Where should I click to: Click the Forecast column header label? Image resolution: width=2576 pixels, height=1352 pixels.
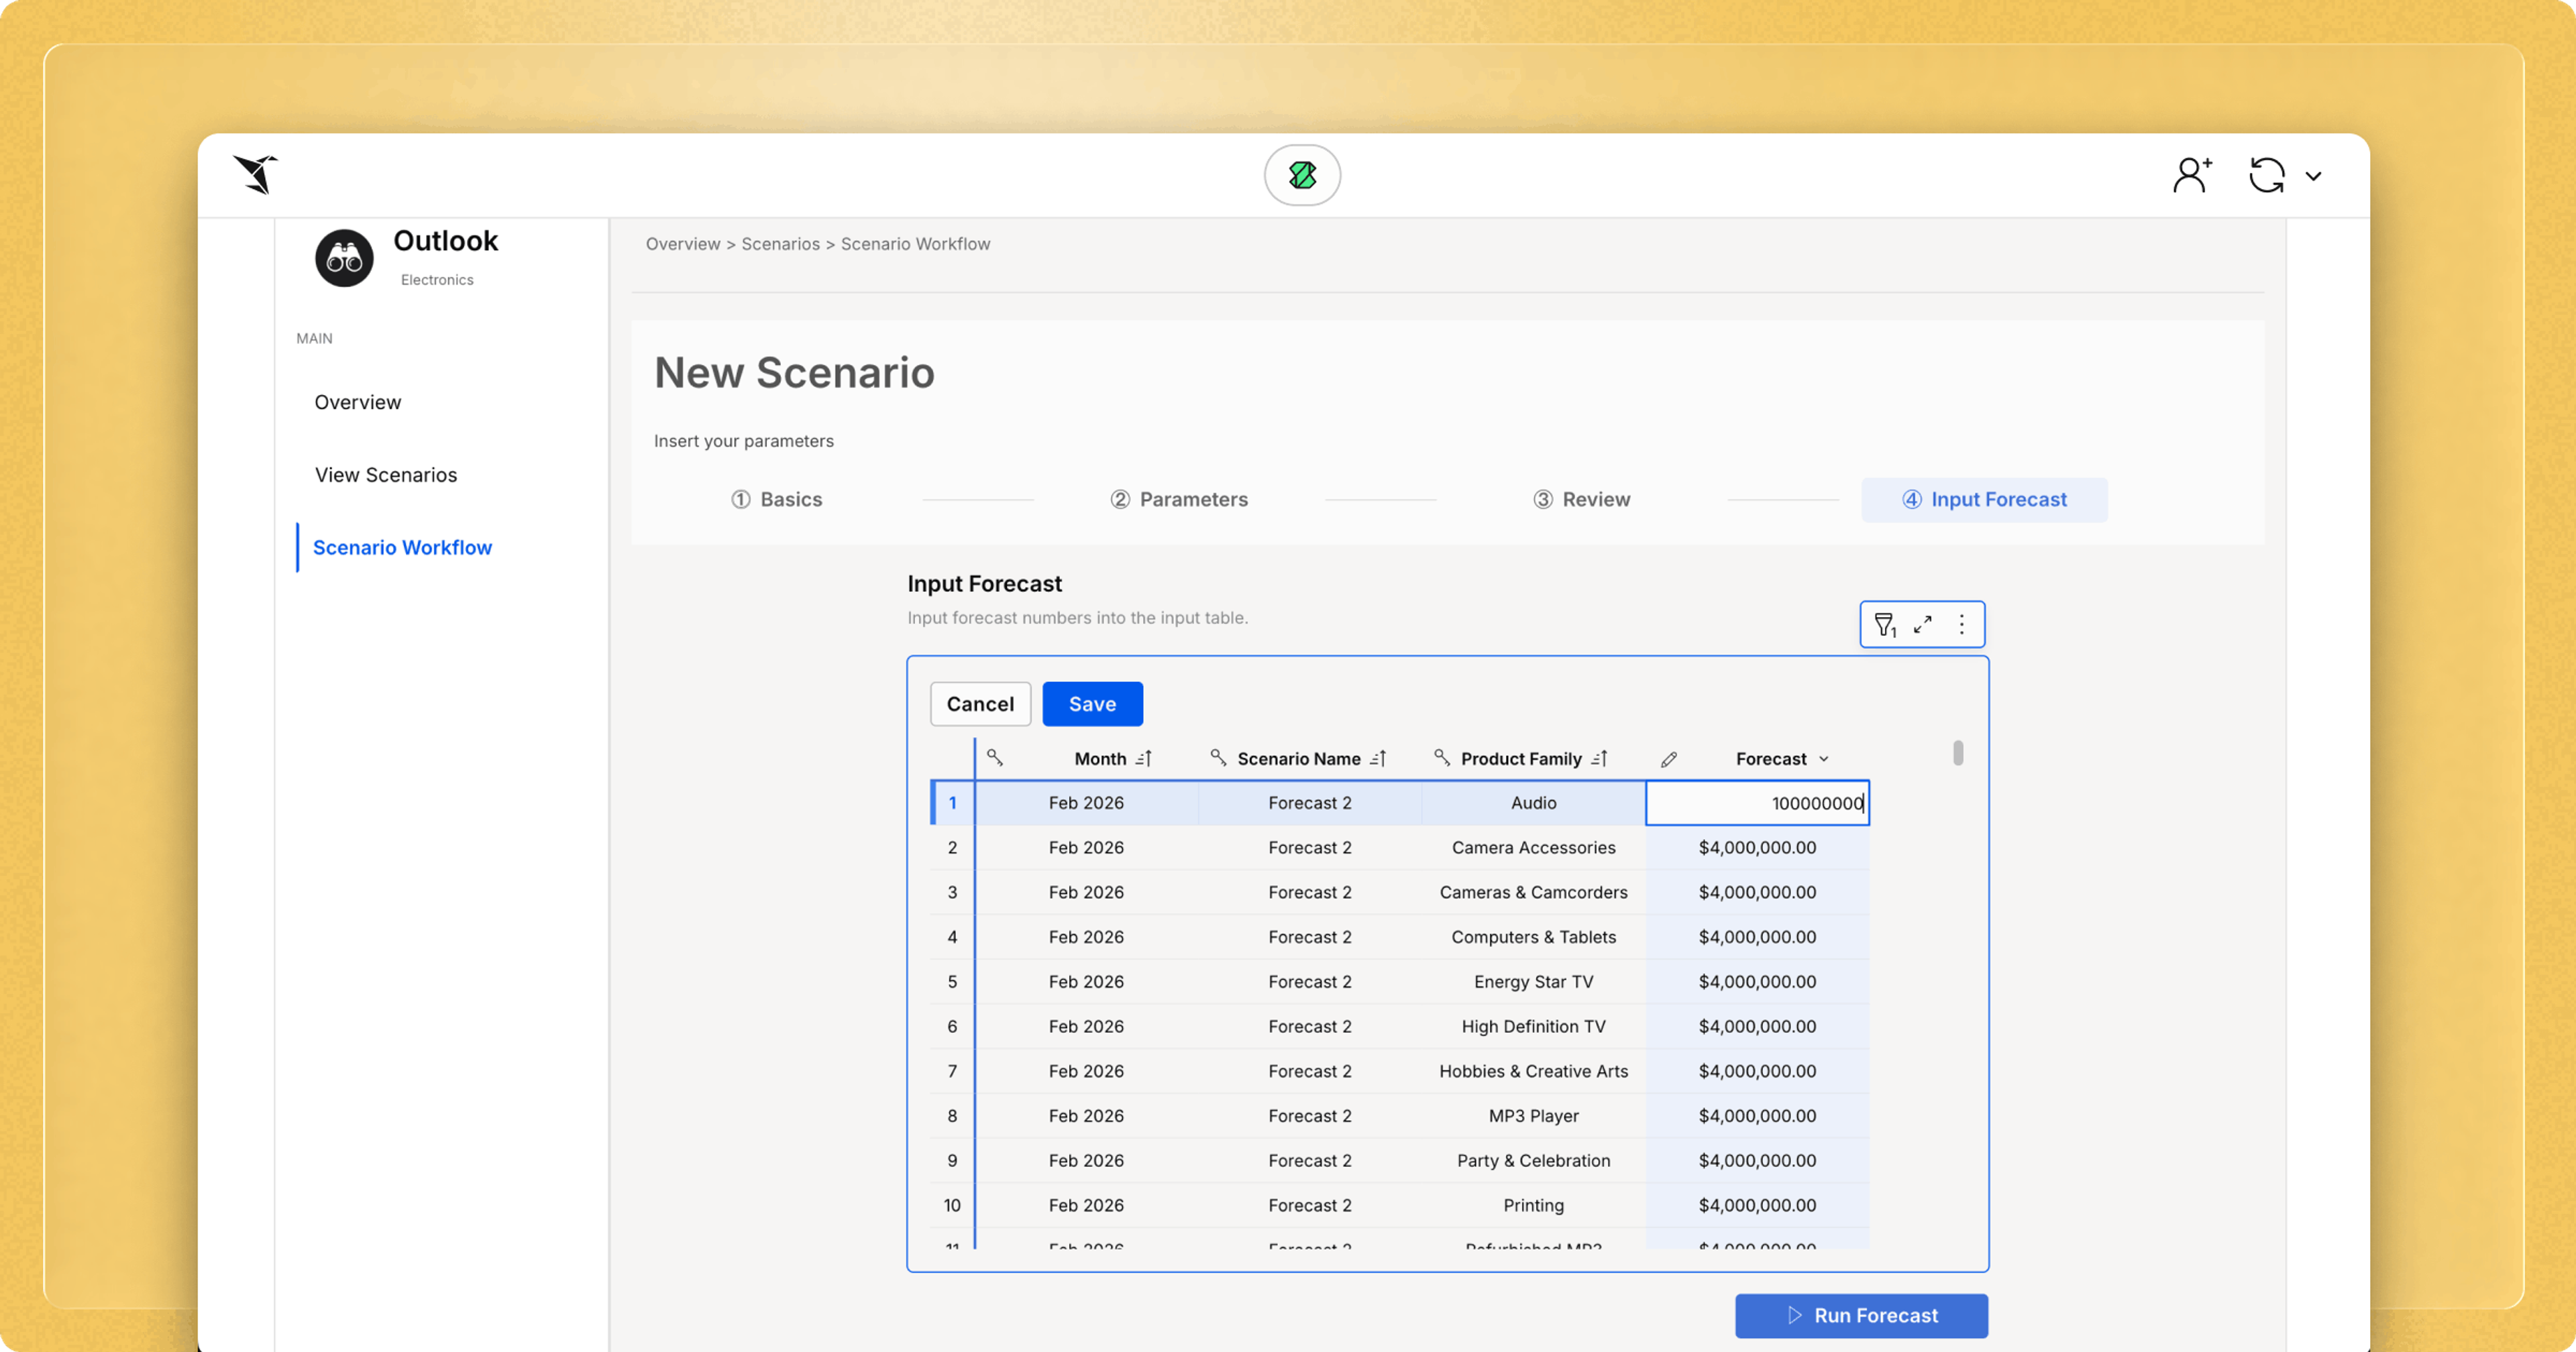pyautogui.click(x=1771, y=759)
